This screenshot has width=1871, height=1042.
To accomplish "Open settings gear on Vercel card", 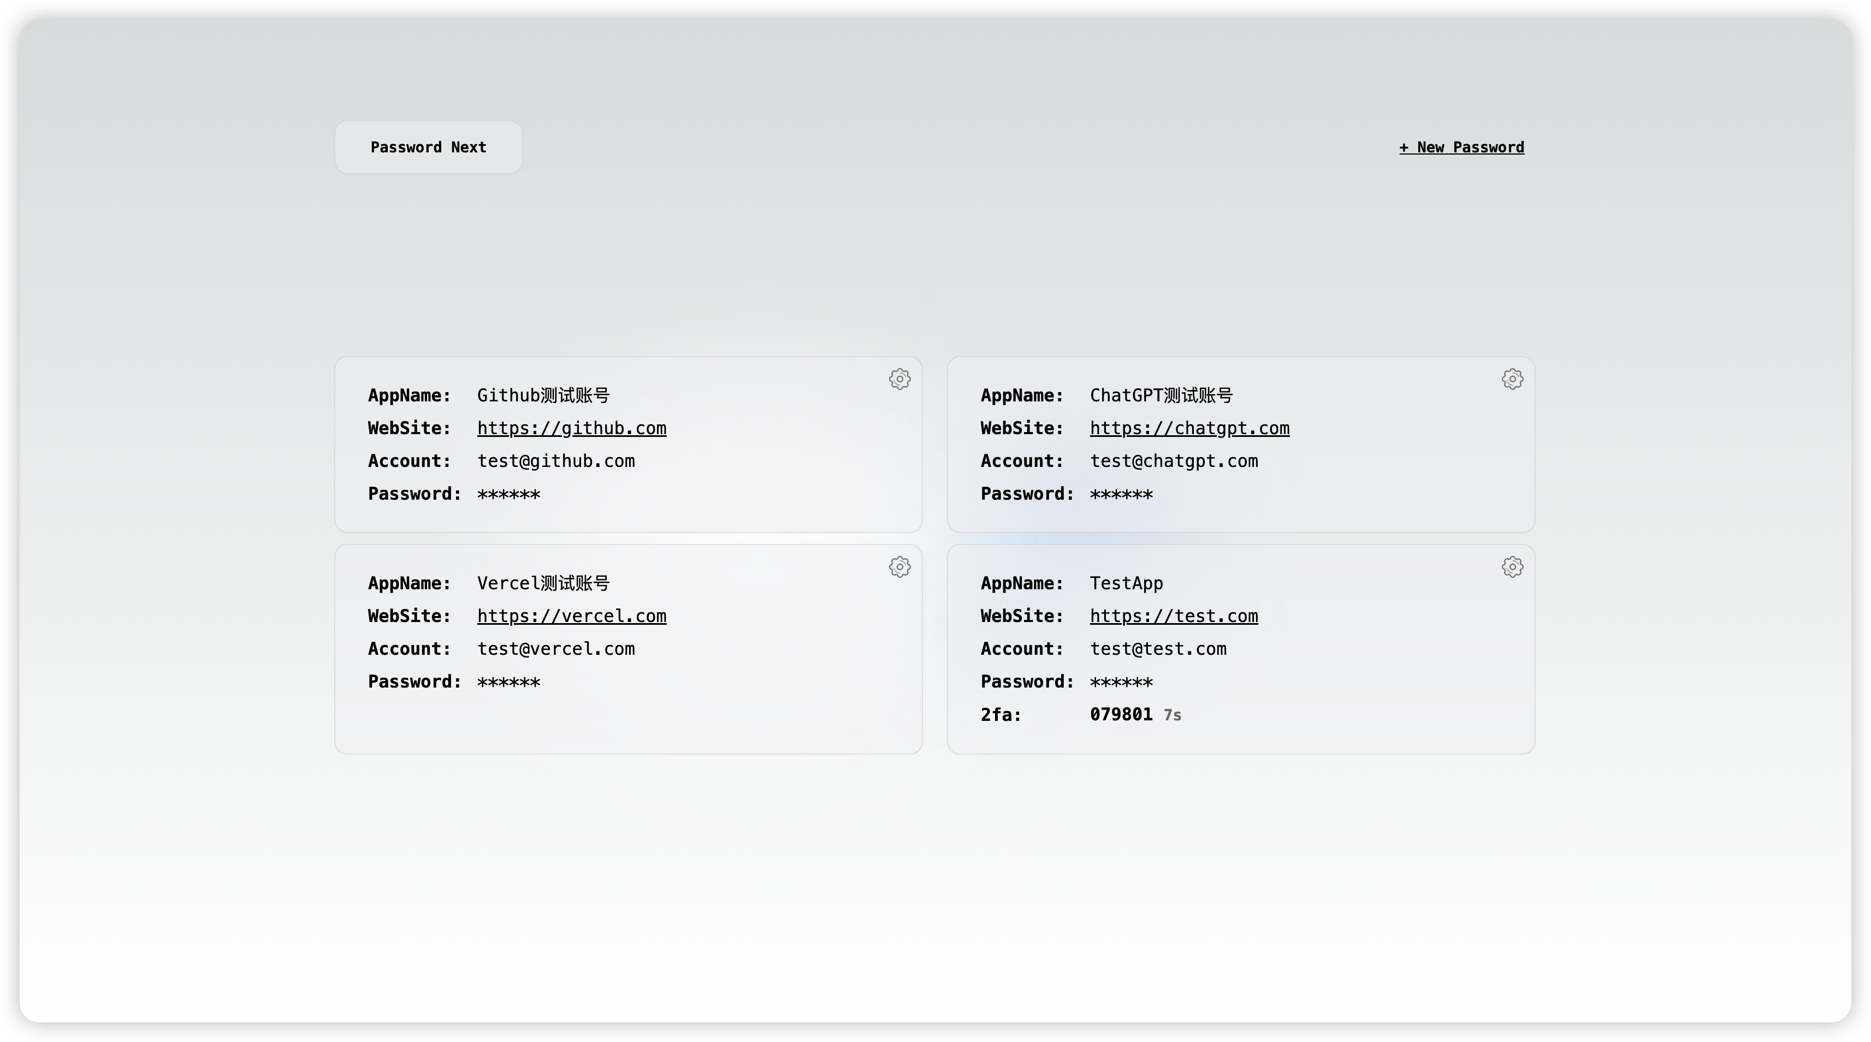I will (x=899, y=567).
